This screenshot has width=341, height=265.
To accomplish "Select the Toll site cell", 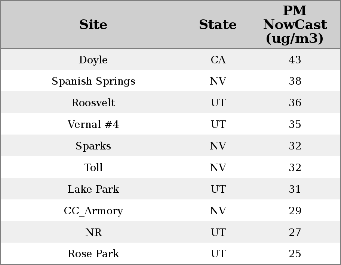I will pos(93,168).
